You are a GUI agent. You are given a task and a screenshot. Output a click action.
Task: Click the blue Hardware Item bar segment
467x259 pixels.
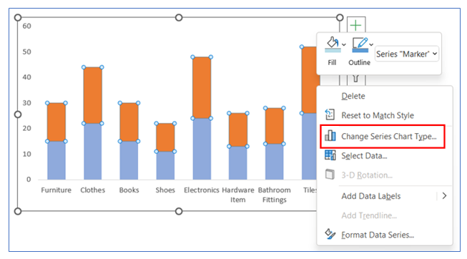point(238,162)
